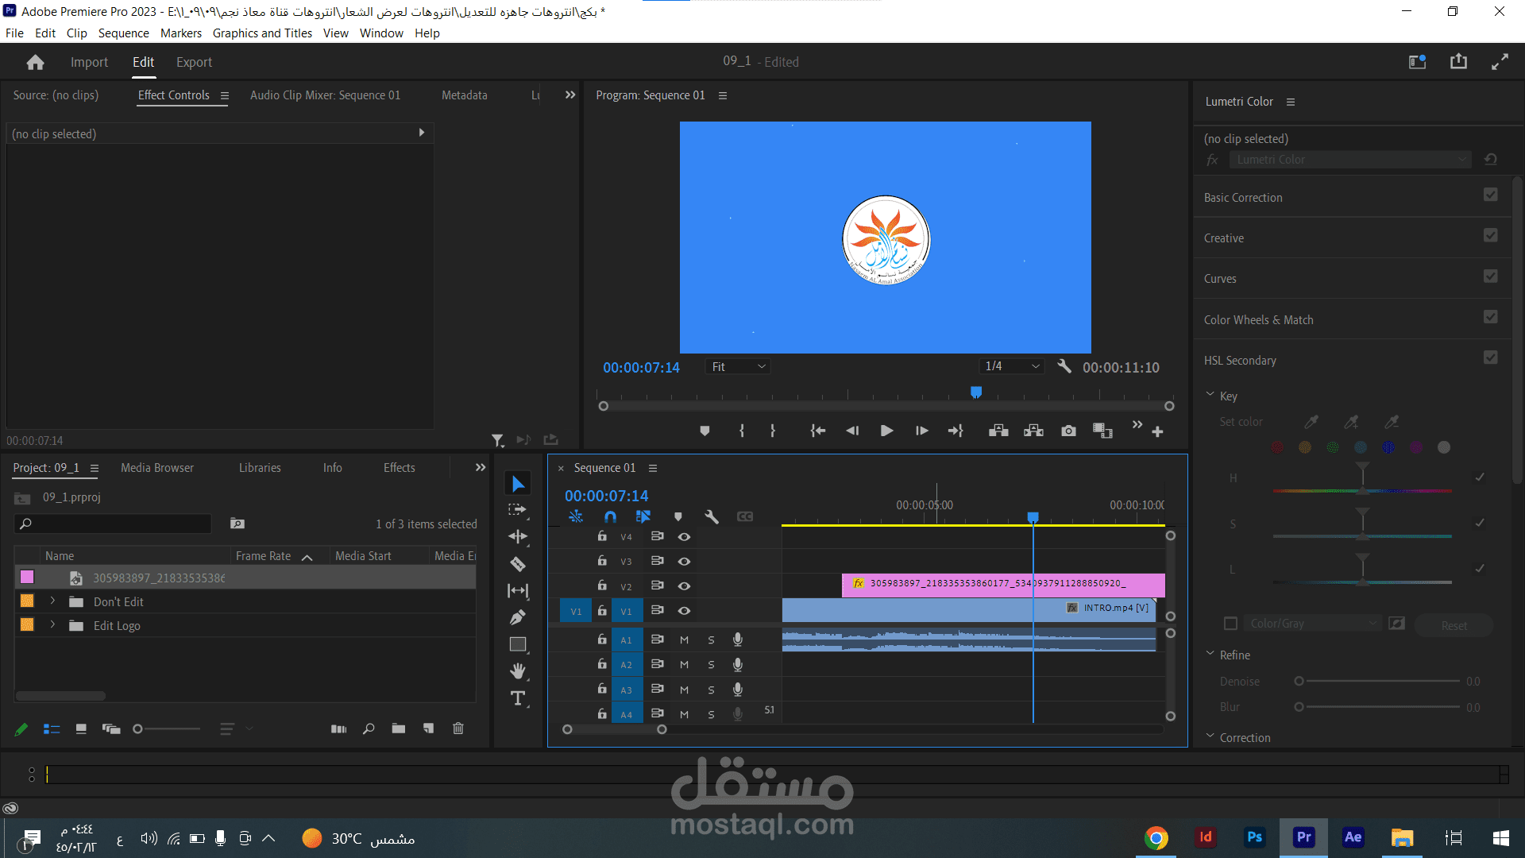1525x858 pixels.
Task: Click Add Marker in timeline header
Action: click(x=678, y=516)
